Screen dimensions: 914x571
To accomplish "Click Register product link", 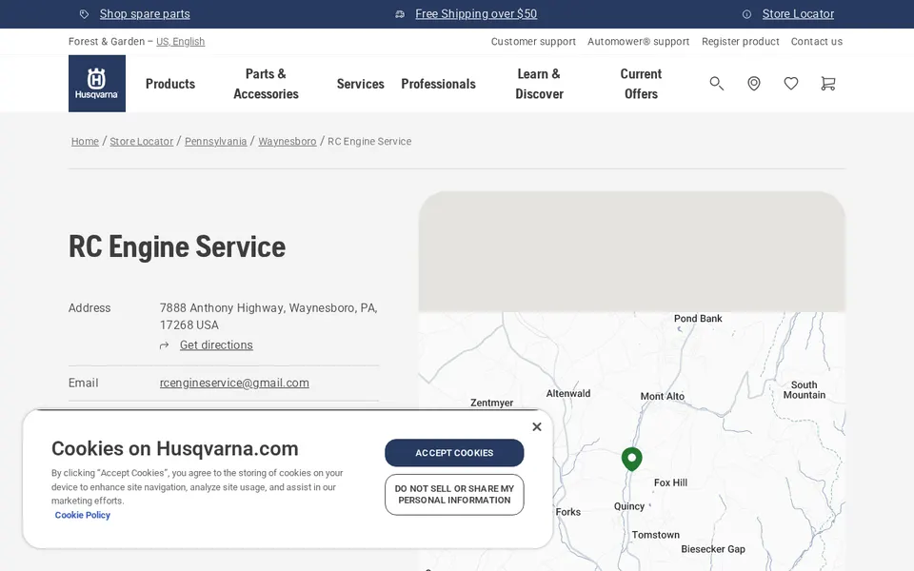I will click(x=741, y=41).
